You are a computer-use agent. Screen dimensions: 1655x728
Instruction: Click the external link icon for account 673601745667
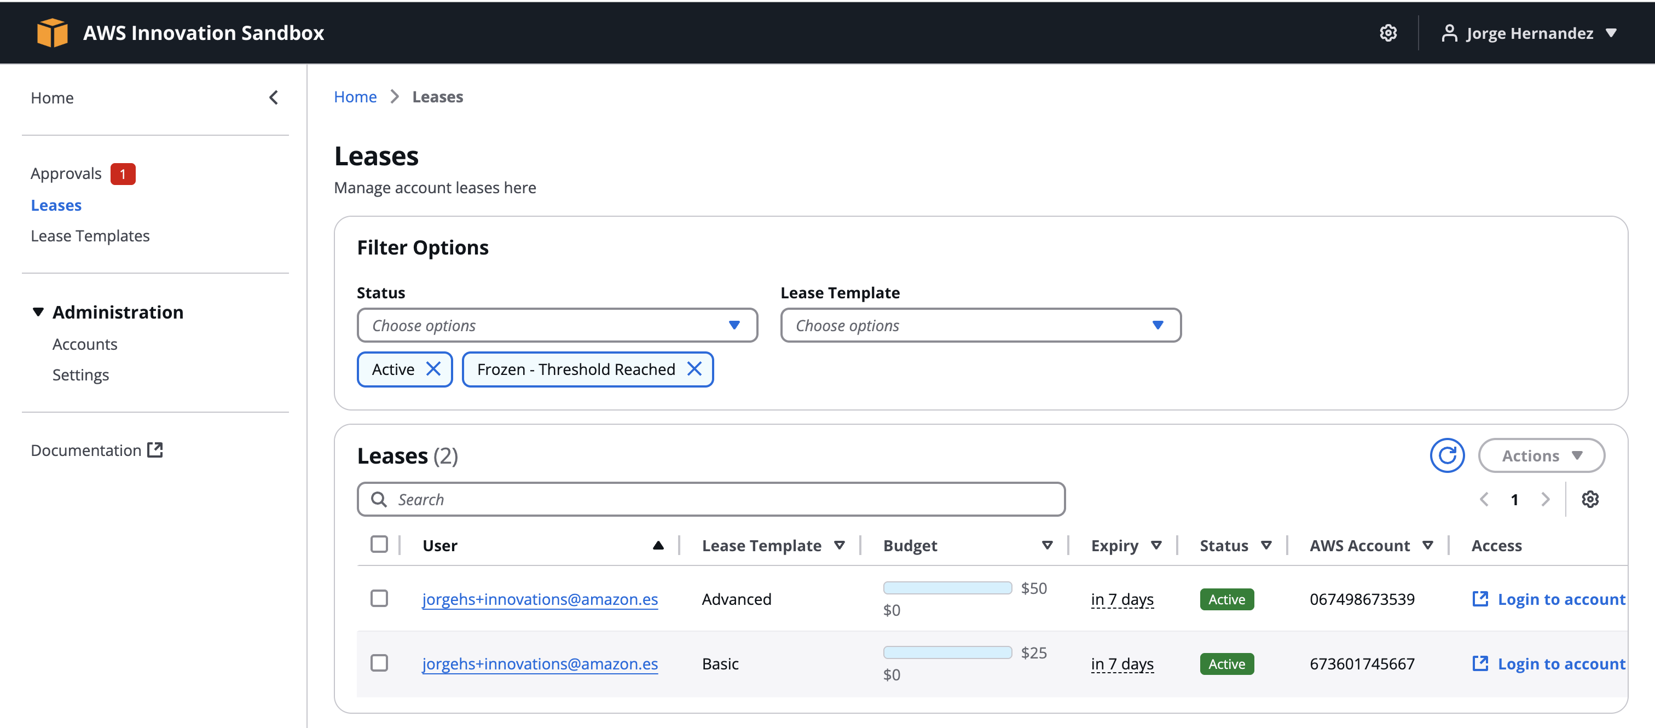pos(1480,663)
